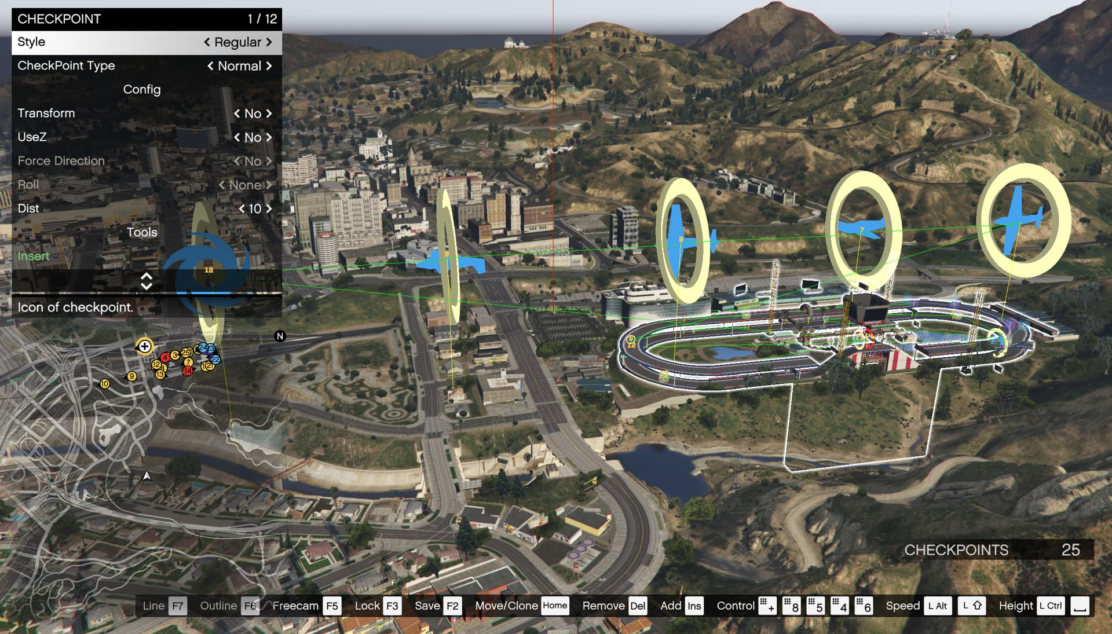1112x634 pixels.
Task: Click the numpad 5 Control key icon
Action: [815, 606]
